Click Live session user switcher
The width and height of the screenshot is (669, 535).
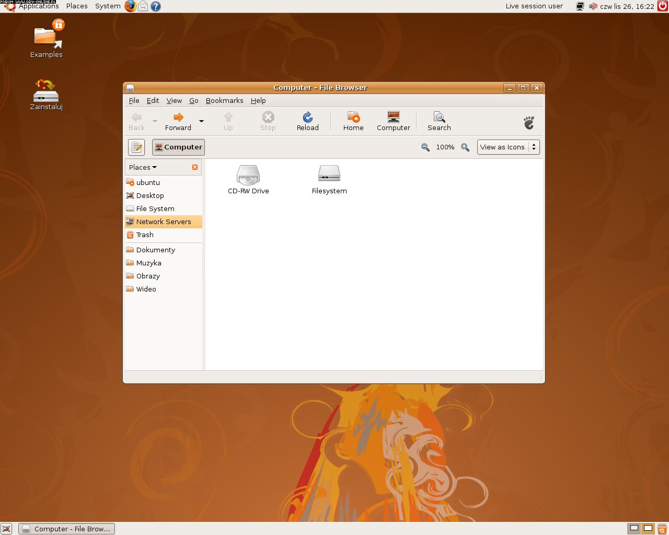tap(534, 6)
